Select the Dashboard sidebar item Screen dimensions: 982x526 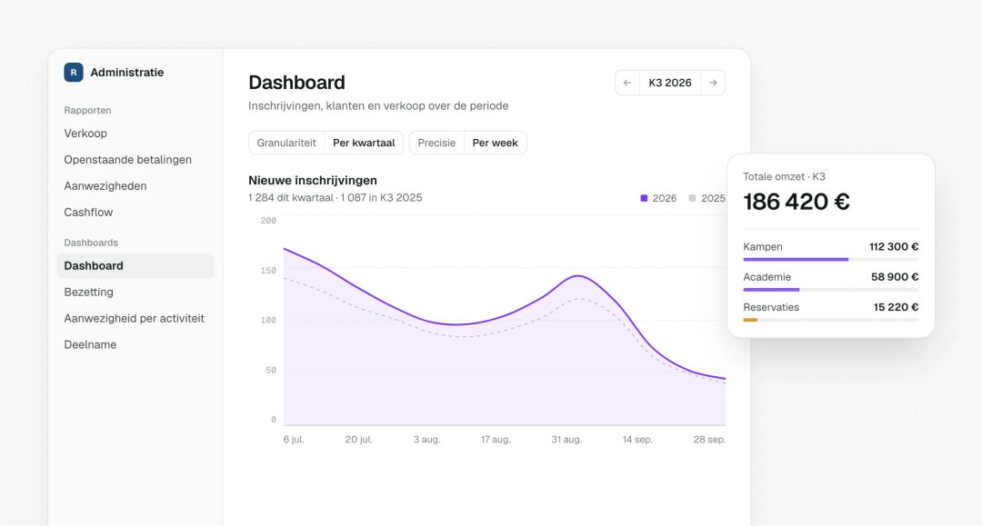tap(135, 266)
